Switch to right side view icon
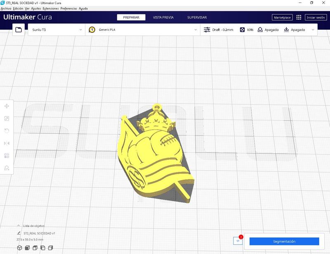This screenshot has height=254, width=330. [50, 248]
